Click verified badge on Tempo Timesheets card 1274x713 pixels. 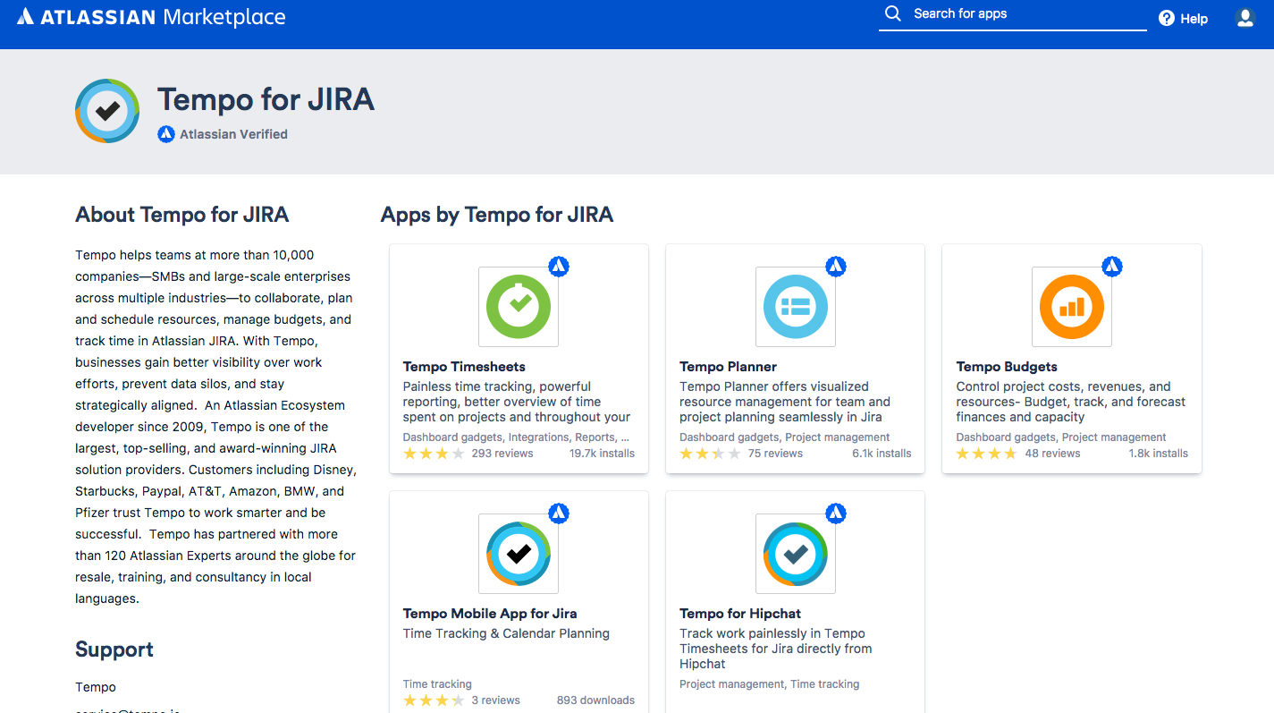(x=559, y=266)
